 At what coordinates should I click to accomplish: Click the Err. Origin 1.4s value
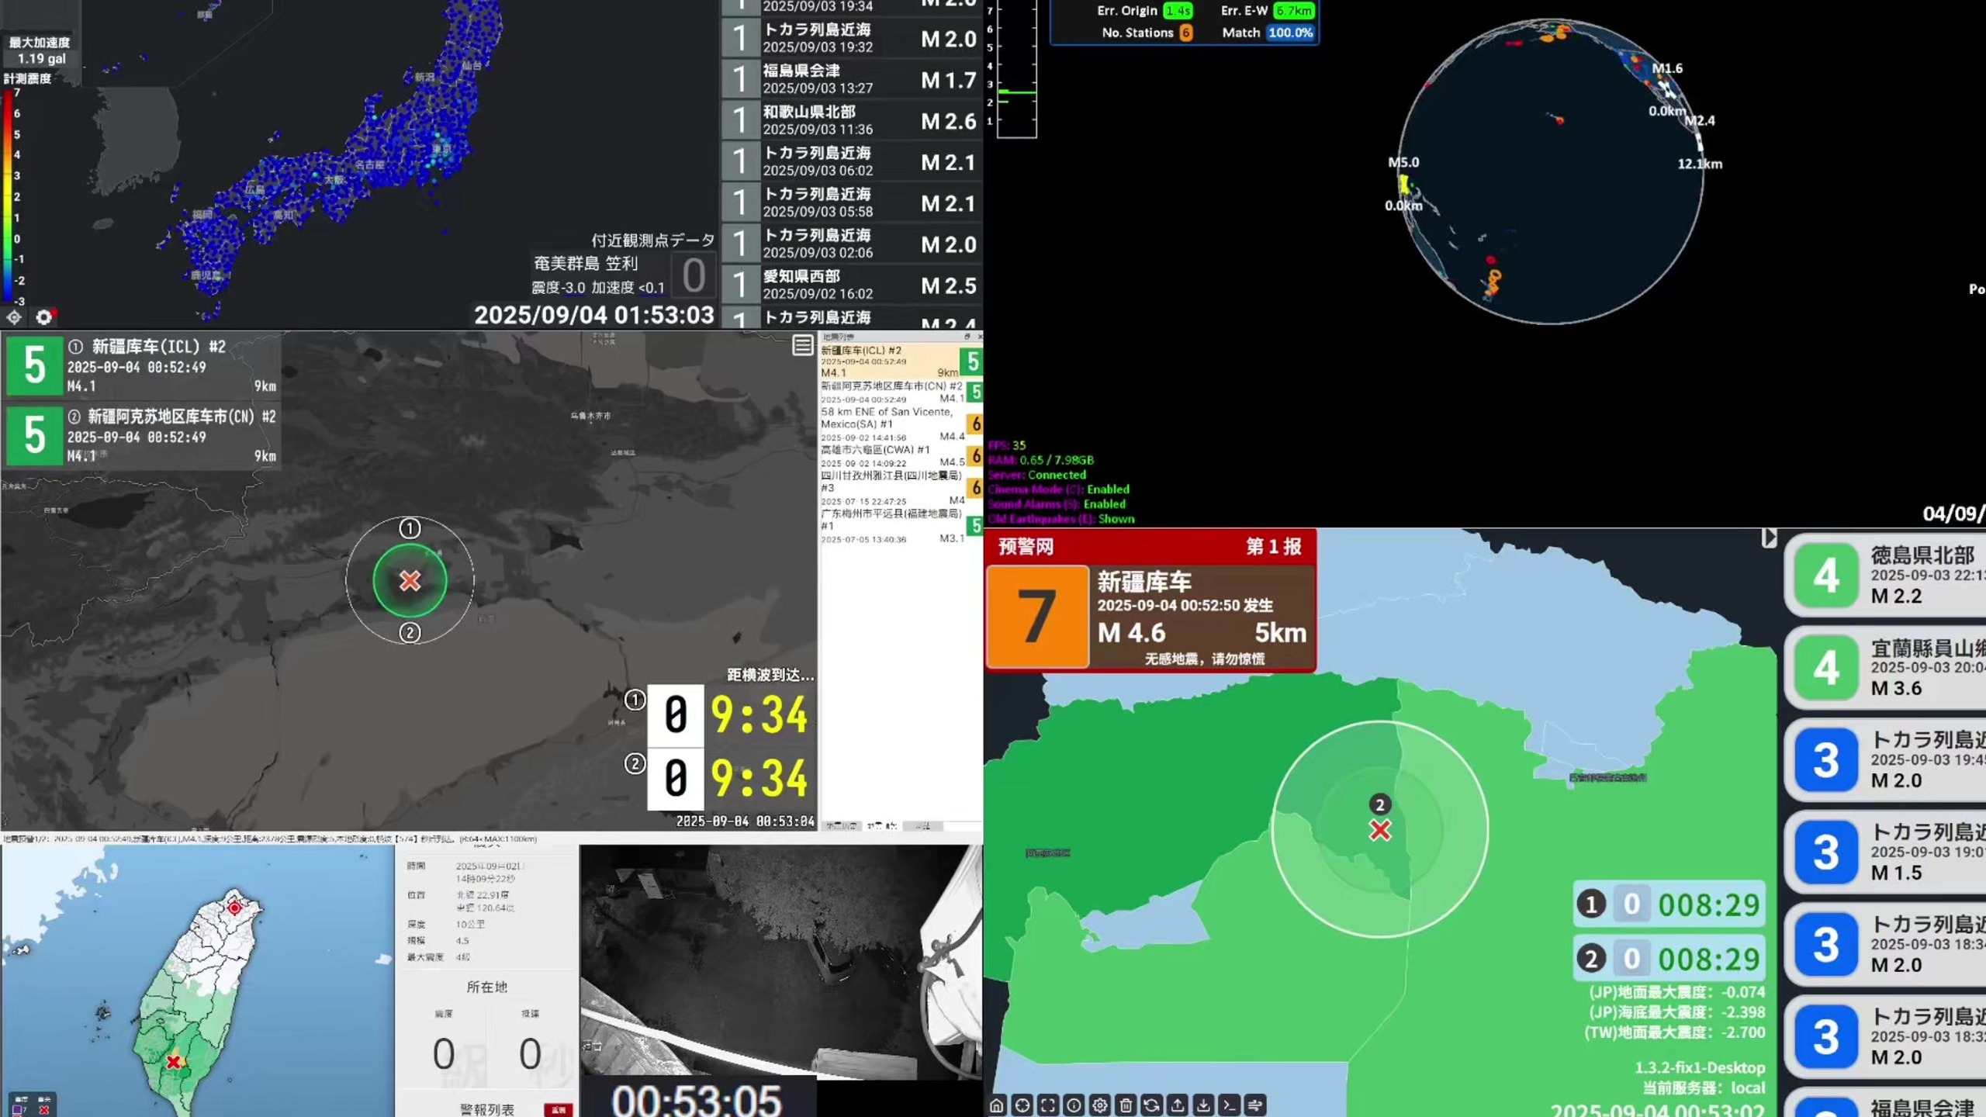point(1178,10)
